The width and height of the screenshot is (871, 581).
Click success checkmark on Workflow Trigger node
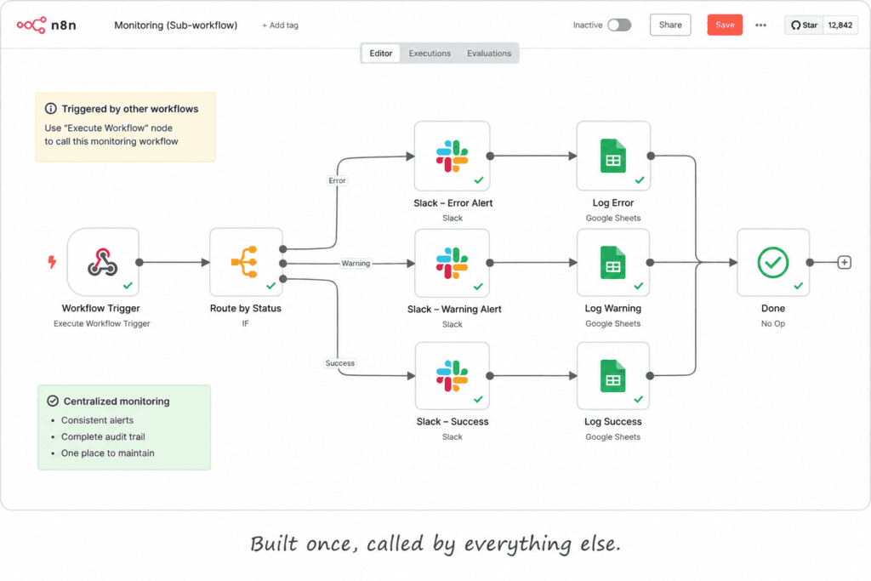pos(128,286)
